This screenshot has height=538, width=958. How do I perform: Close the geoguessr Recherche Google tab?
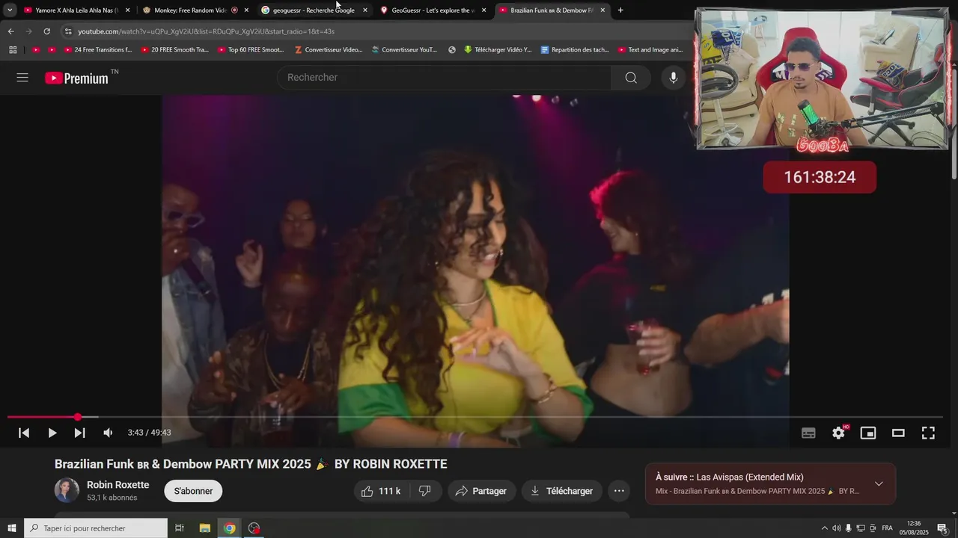click(365, 10)
